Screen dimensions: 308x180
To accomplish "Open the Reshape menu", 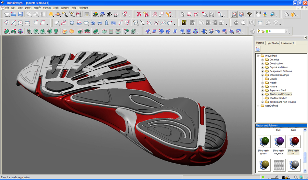I will pyautogui.click(x=83, y=8).
